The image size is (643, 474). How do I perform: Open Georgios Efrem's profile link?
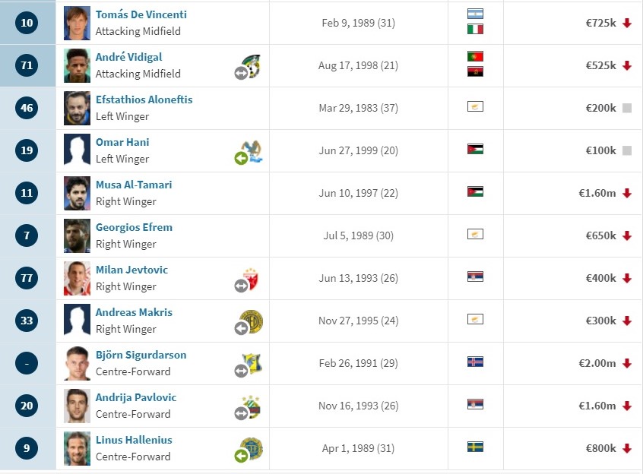[x=134, y=227]
